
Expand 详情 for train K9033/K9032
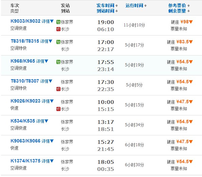tap(48, 21)
